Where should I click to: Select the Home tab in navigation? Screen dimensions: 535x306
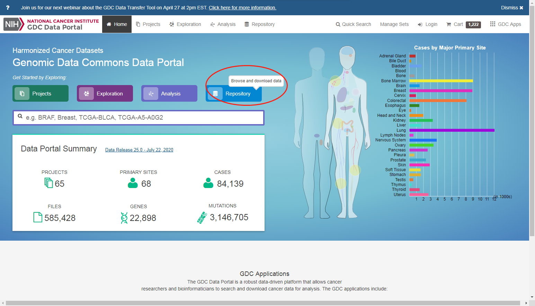pos(117,24)
